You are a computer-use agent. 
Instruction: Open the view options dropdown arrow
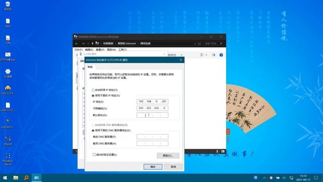[206, 55]
